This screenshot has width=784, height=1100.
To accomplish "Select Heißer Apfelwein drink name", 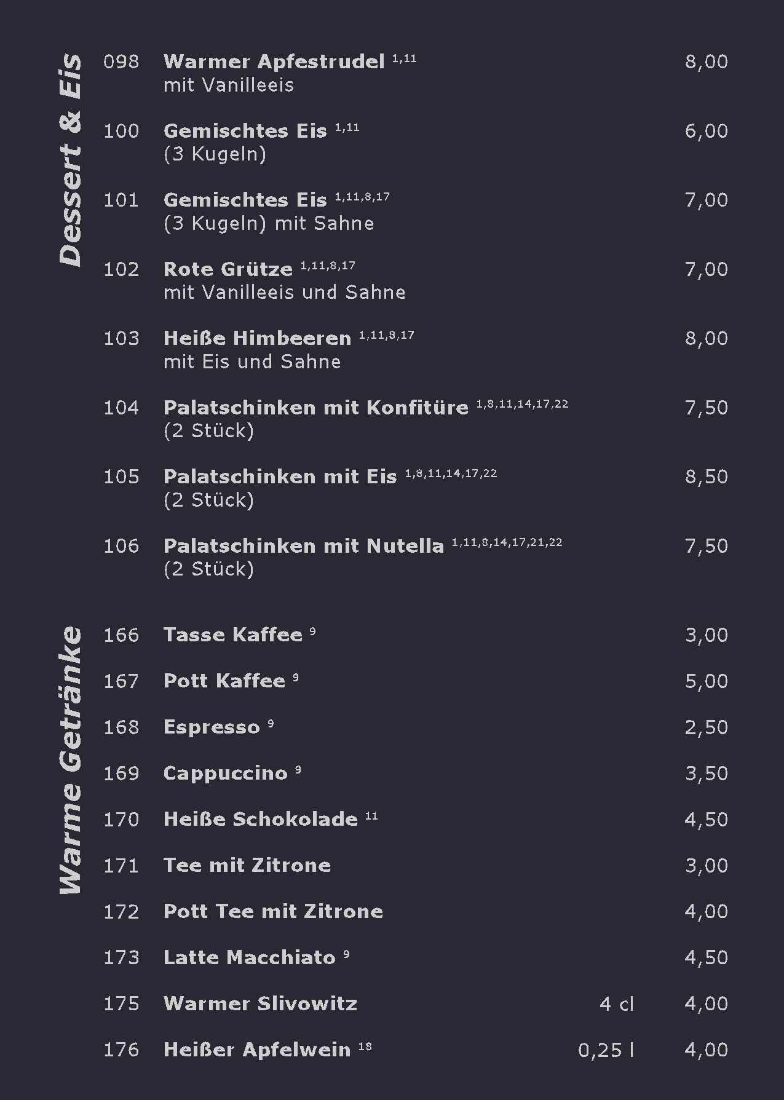I will 257,1050.
